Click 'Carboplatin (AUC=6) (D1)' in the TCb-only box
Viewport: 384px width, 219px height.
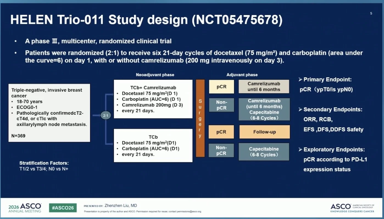tap(151, 149)
